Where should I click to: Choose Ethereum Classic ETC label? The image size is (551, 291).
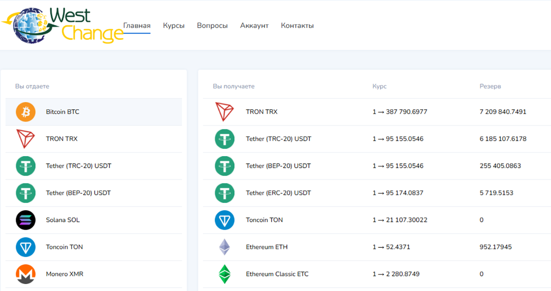277,274
